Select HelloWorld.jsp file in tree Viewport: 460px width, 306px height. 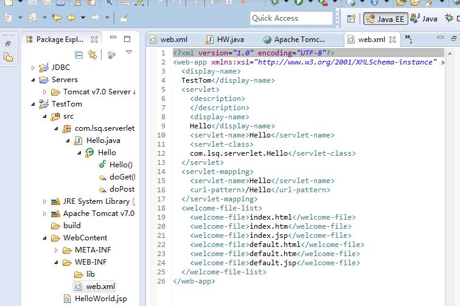tap(101, 299)
